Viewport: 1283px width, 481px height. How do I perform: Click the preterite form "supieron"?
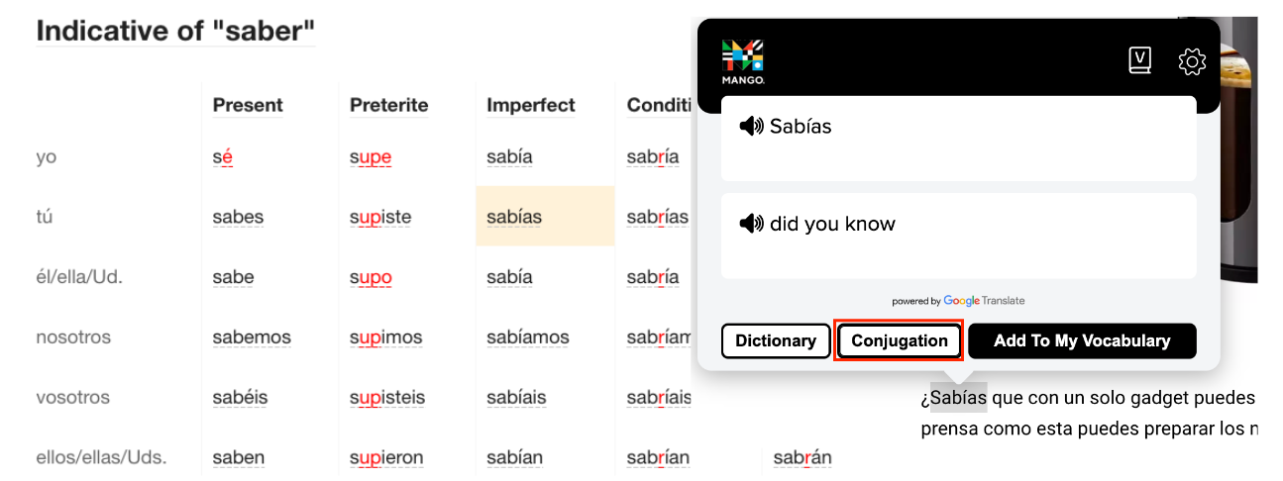coord(386,457)
